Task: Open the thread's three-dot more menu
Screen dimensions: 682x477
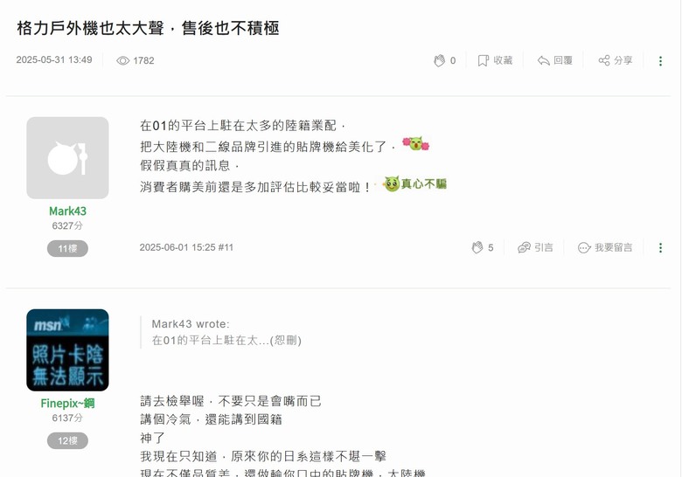Action: pos(660,61)
